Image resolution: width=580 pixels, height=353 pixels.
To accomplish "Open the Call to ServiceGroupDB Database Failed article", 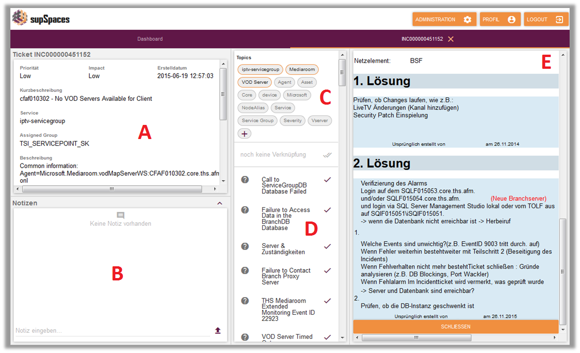I will click(x=284, y=186).
